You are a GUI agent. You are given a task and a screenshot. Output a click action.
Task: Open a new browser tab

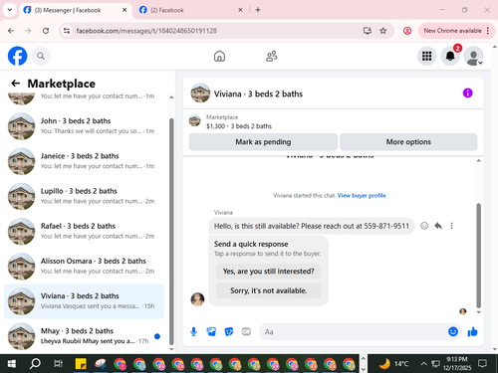coord(258,10)
